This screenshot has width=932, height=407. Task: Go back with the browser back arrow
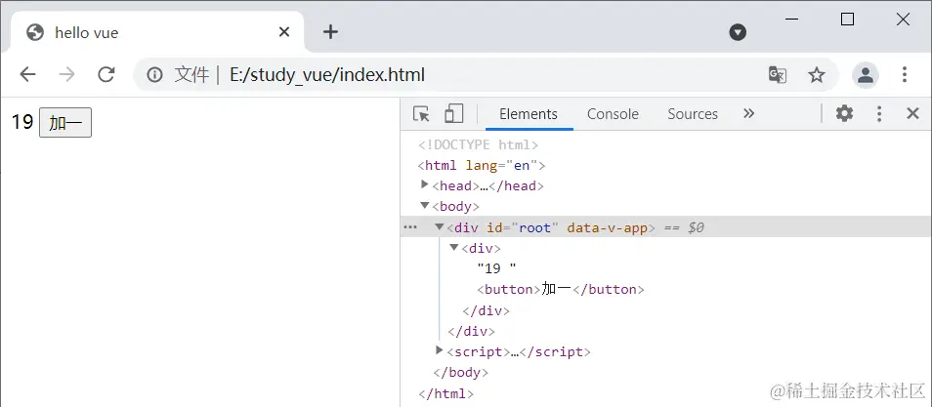pyautogui.click(x=27, y=74)
